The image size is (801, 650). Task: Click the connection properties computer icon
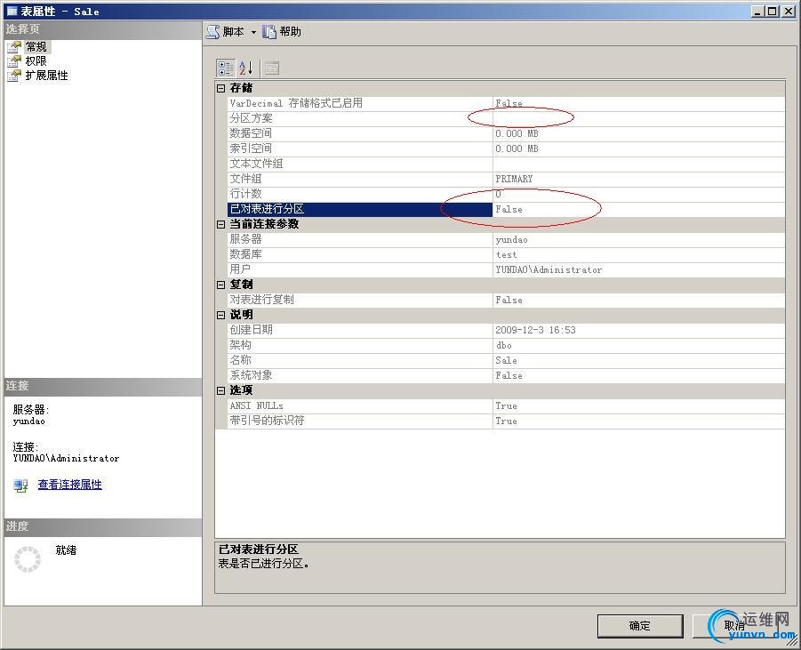[21, 485]
